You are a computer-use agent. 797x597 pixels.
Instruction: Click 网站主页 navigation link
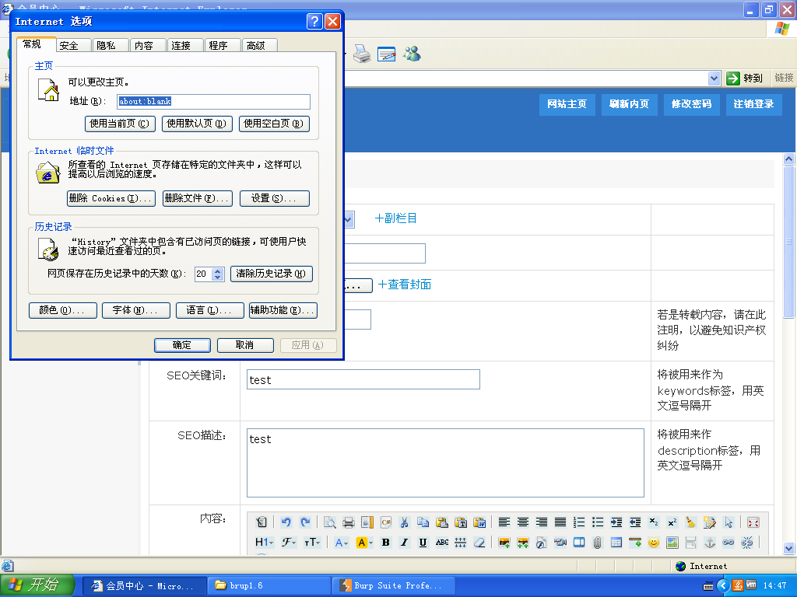pos(567,104)
